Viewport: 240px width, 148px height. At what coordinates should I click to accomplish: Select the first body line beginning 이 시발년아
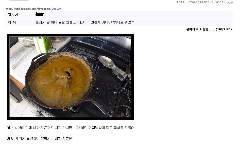click(x=71, y=128)
